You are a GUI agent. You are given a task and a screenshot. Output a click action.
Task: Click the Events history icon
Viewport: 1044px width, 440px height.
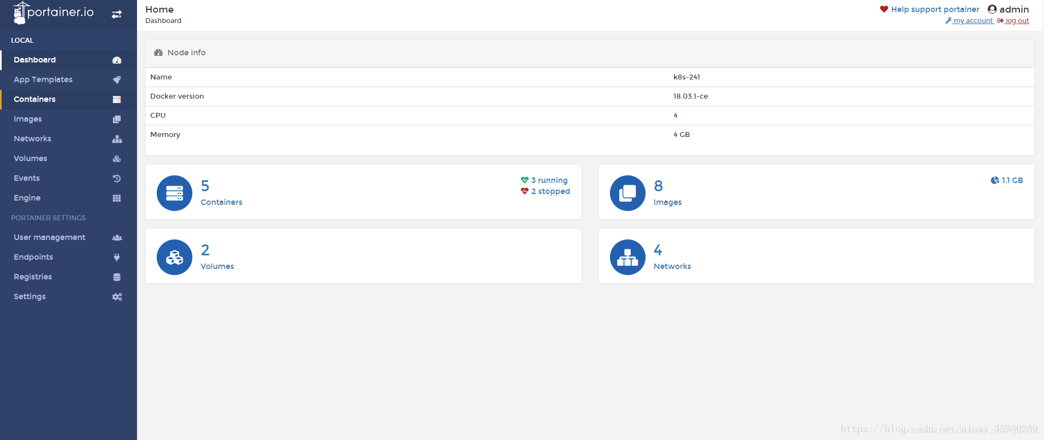tap(117, 179)
